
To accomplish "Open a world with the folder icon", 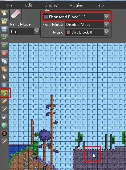I will coord(4,21).
